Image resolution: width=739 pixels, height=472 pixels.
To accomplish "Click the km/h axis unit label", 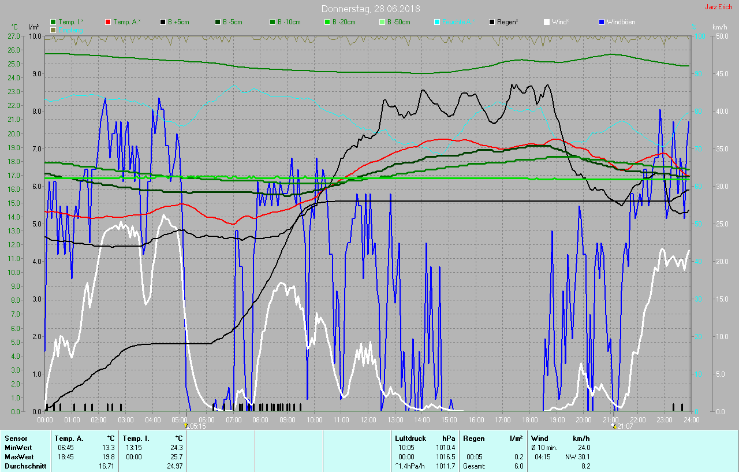I will point(719,27).
